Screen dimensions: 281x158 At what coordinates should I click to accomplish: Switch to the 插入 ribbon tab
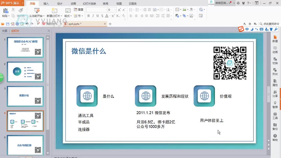pos(46,3)
